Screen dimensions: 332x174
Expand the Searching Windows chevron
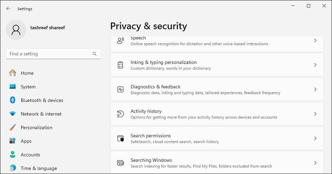315,163
